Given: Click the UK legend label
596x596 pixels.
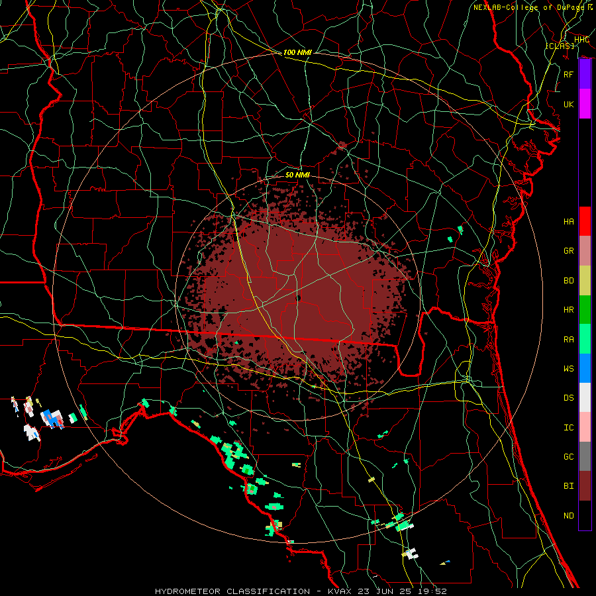Looking at the screenshot, I should pos(569,104).
